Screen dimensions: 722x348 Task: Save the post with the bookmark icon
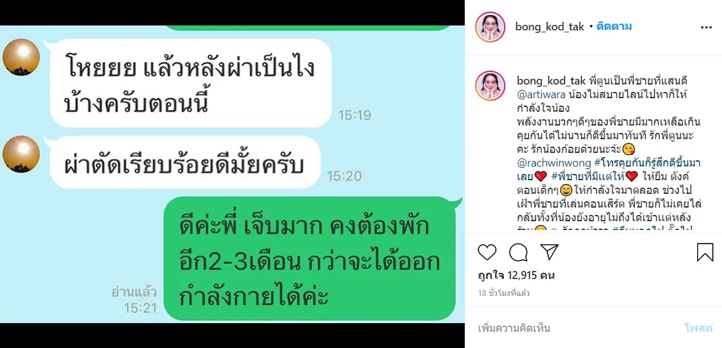(x=705, y=252)
